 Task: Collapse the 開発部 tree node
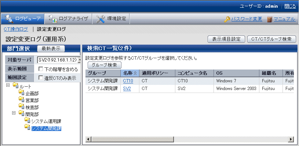pos(14,113)
